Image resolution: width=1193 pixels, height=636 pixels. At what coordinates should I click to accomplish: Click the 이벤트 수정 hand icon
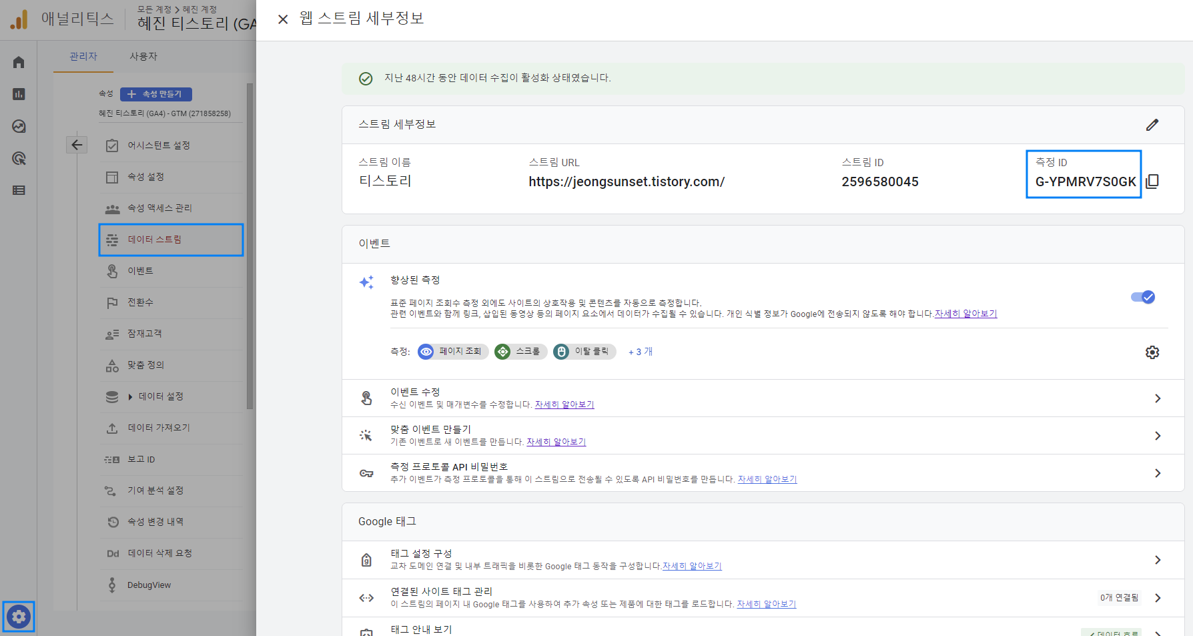(366, 398)
